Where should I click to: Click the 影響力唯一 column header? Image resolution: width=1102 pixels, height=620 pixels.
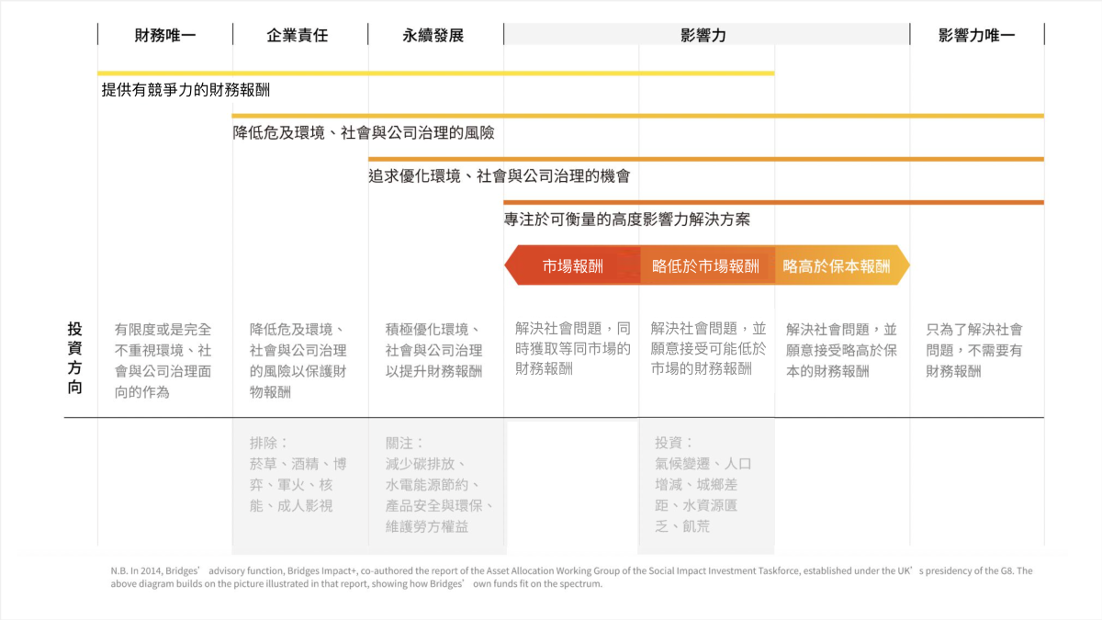point(977,36)
